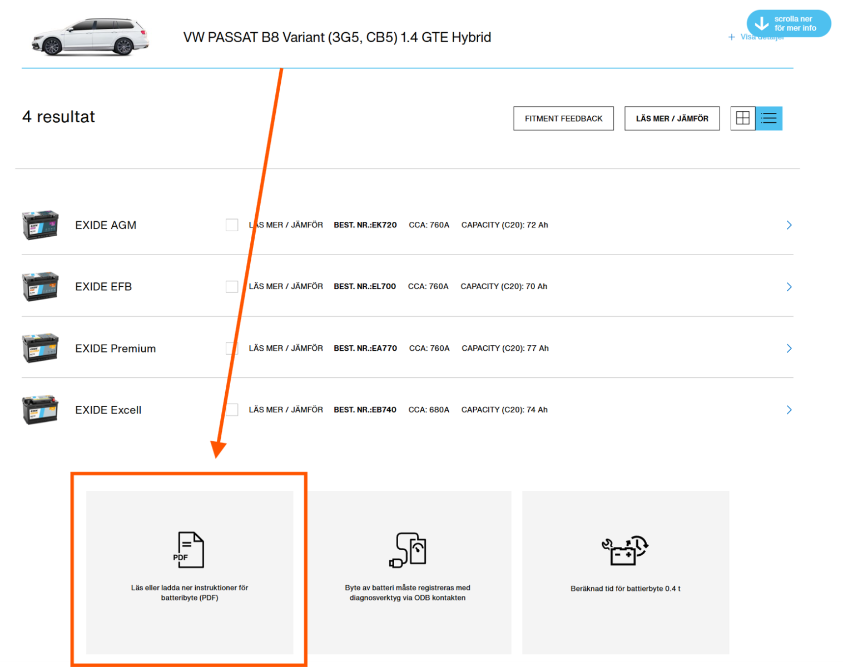
Task: Click the EXIDE AGM battery image
Action: (x=40, y=225)
